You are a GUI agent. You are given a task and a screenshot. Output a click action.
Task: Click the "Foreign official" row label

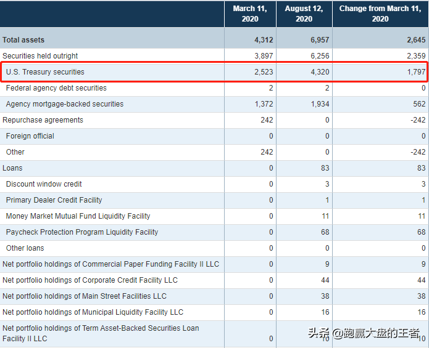[x=30, y=136]
